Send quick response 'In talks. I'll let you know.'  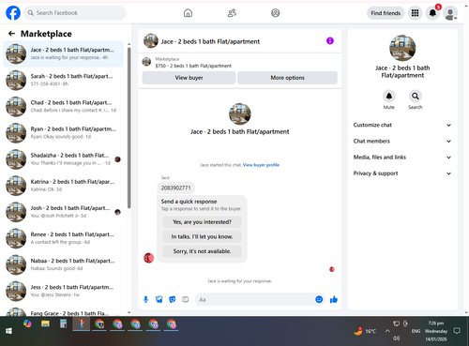click(x=202, y=237)
